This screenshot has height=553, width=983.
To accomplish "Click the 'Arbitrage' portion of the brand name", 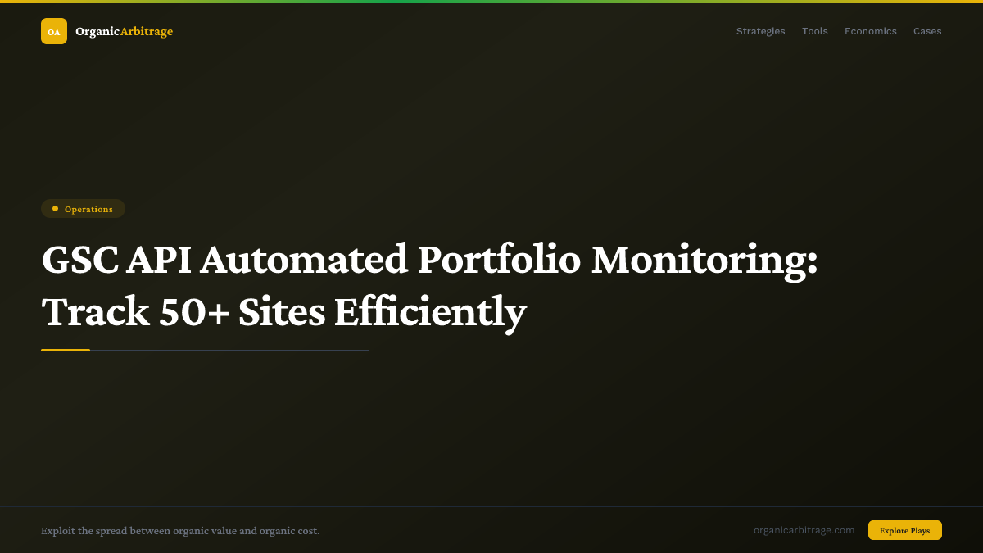I will [x=147, y=31].
